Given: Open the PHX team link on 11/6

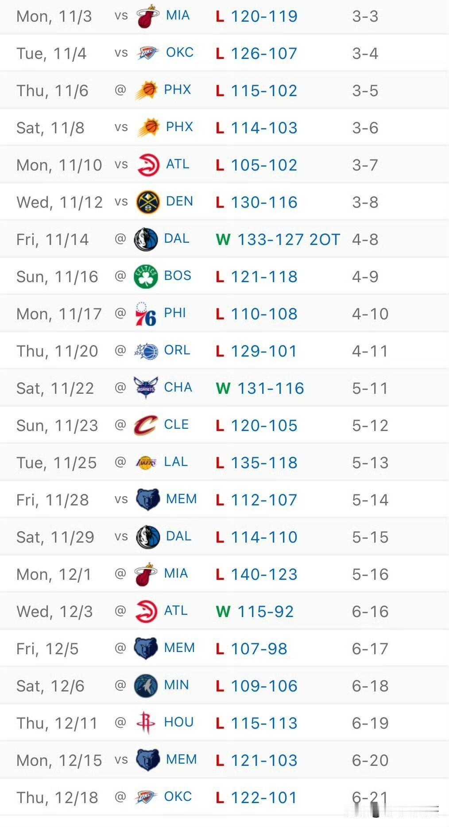Looking at the screenshot, I should [x=178, y=89].
